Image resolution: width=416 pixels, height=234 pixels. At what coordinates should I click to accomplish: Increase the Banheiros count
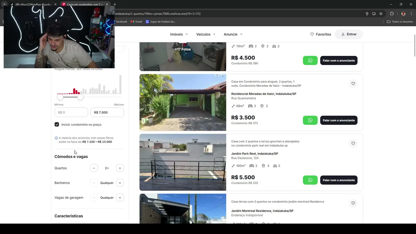click(x=120, y=183)
